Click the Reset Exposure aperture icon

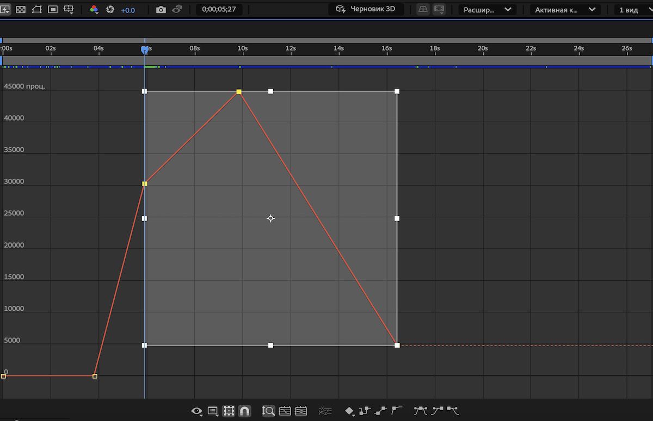(110, 9)
